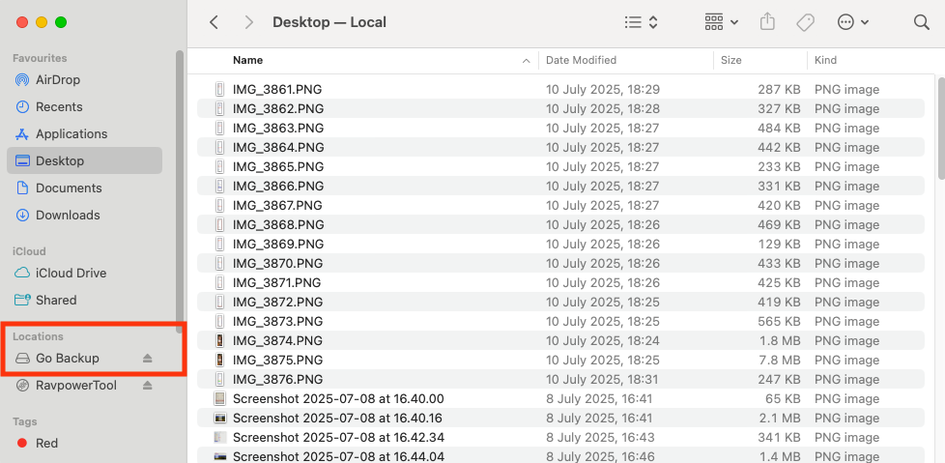Click the file list vertical scrollbar

tap(941, 128)
